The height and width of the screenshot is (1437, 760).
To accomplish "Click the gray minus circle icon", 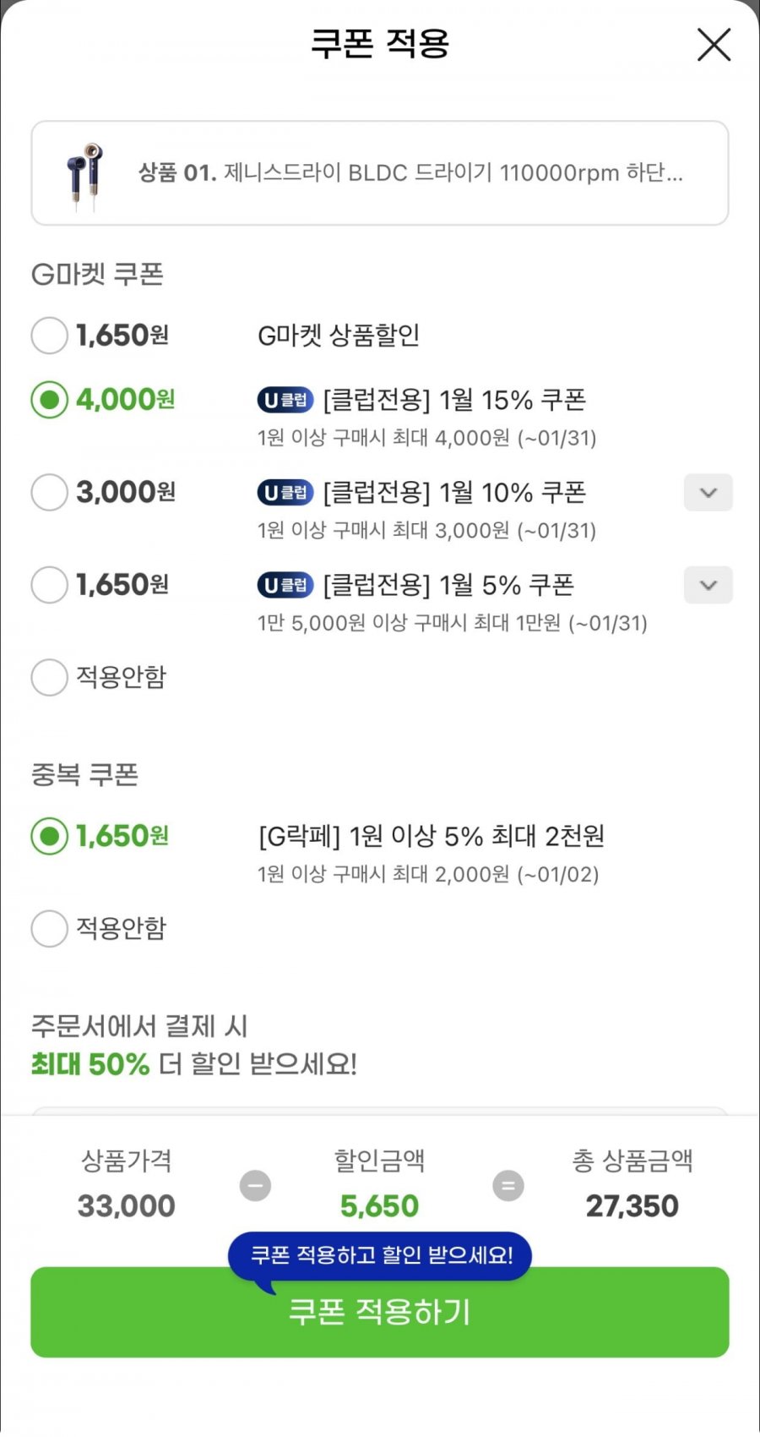I will [255, 1185].
